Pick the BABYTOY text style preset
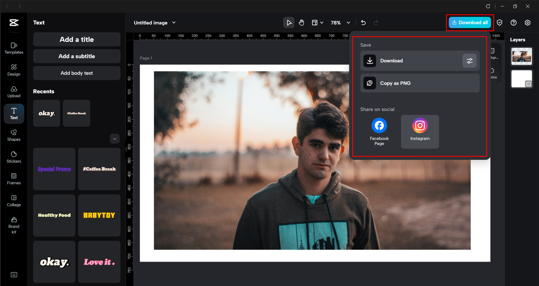 [99, 215]
